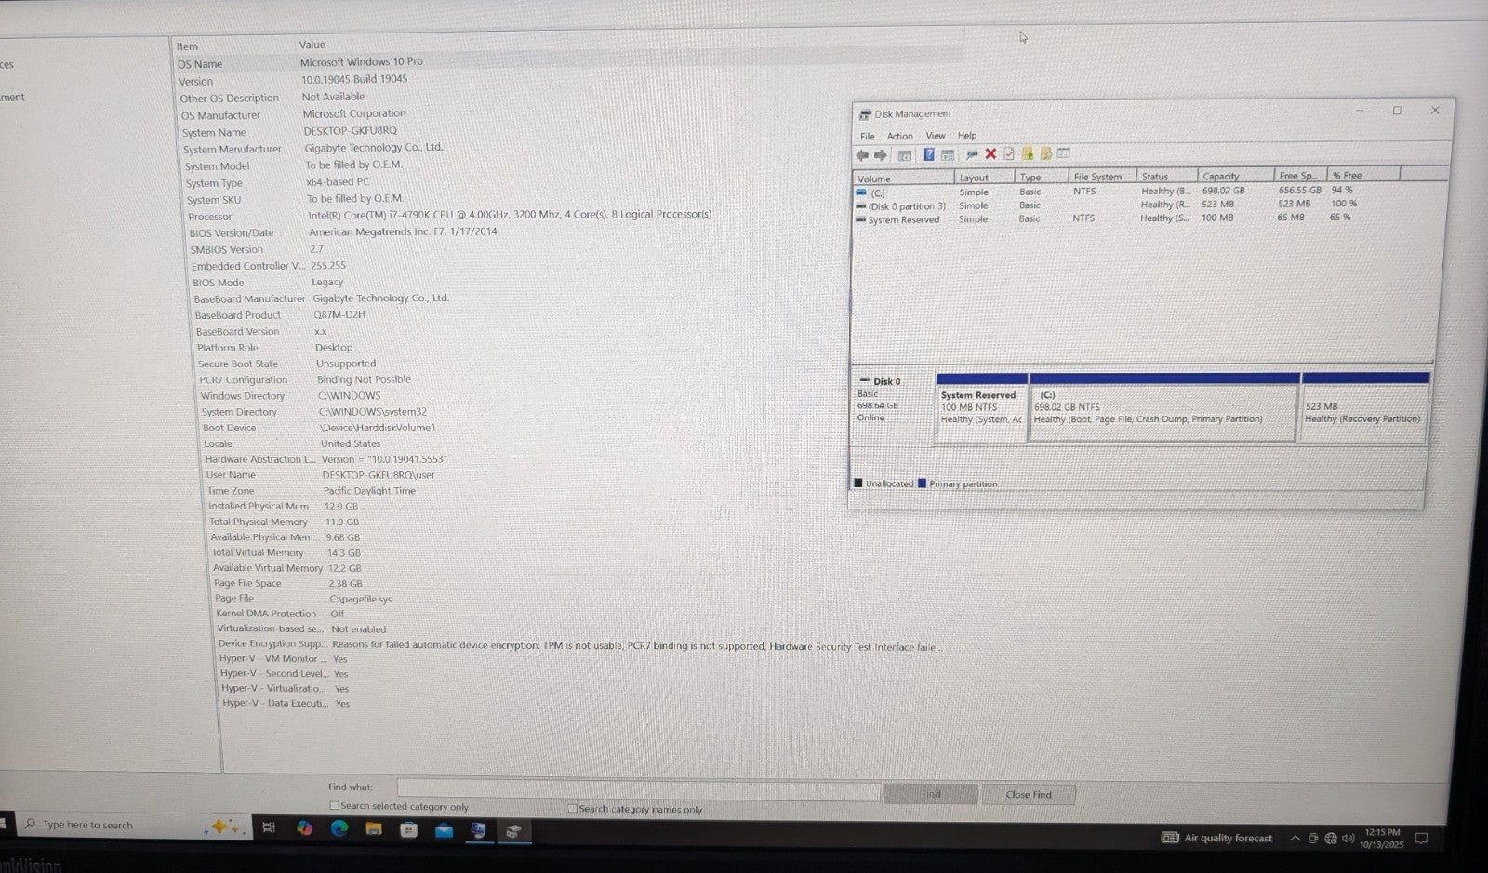Open the Action menu in Disk Management
This screenshot has width=1488, height=873.
coord(899,136)
